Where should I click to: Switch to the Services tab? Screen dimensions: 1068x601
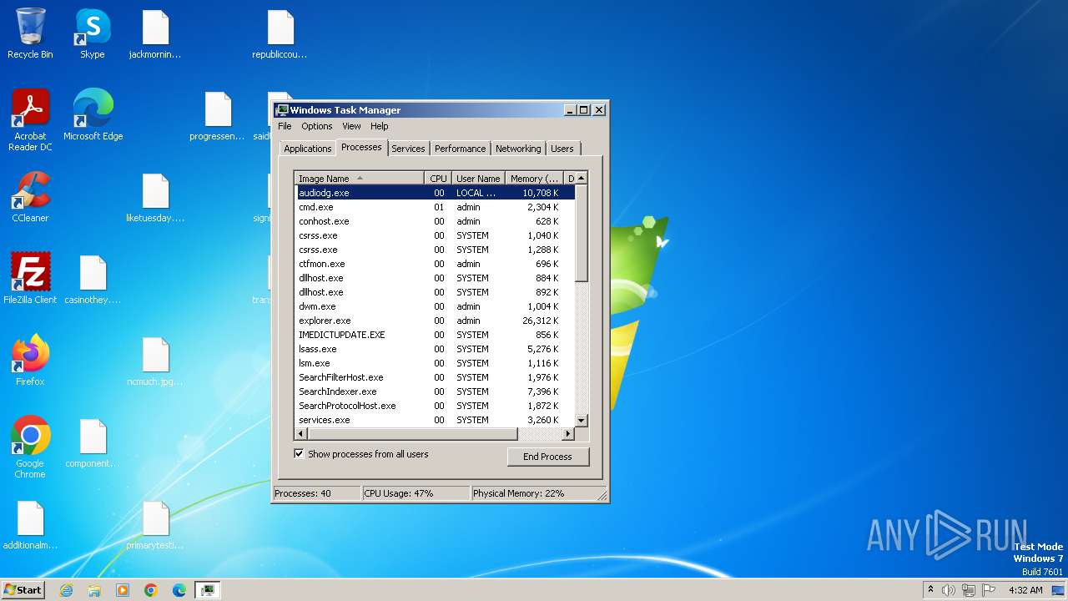(x=408, y=149)
